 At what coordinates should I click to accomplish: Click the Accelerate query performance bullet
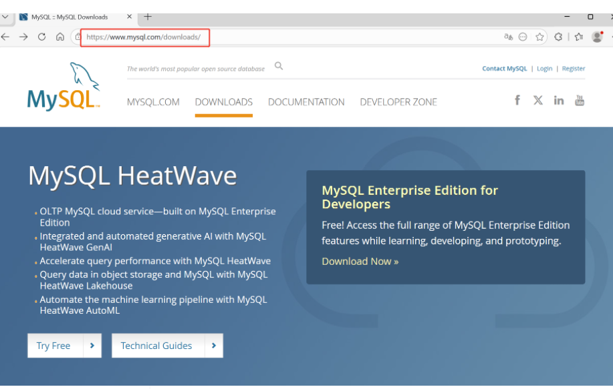(155, 261)
